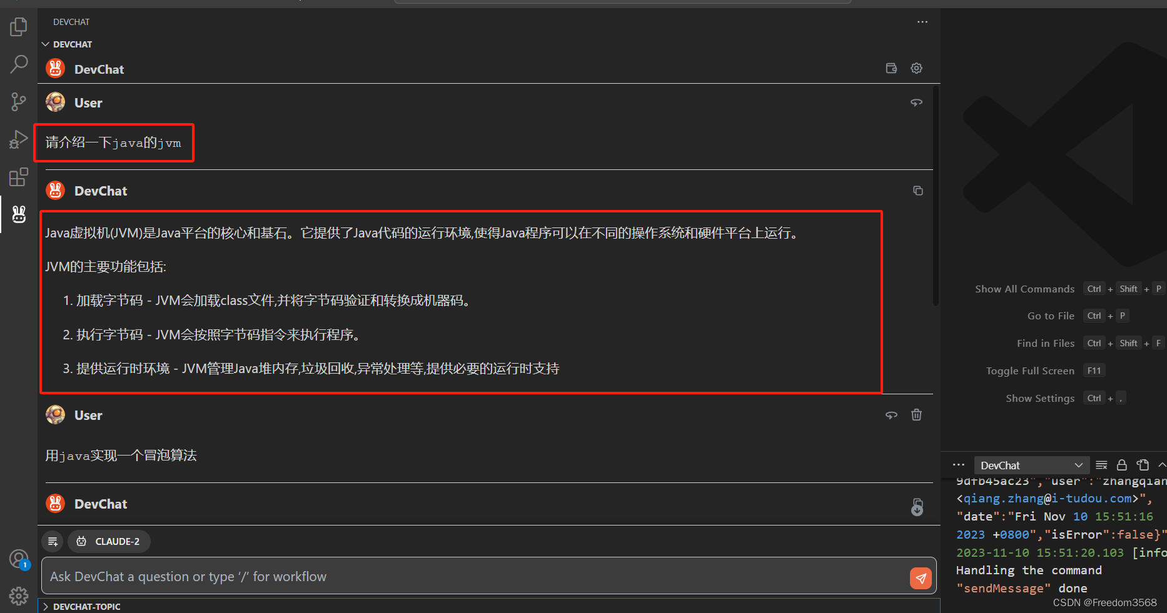Viewport: 1167px width, 613px height.
Task: Click the 'JVM的主要功能包括:' line
Action: pyautogui.click(x=106, y=267)
